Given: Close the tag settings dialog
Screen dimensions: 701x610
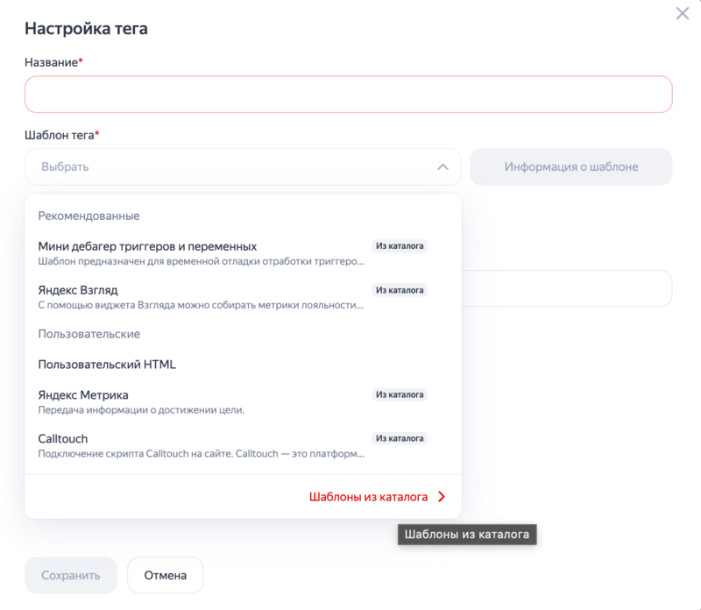Looking at the screenshot, I should 683,13.
